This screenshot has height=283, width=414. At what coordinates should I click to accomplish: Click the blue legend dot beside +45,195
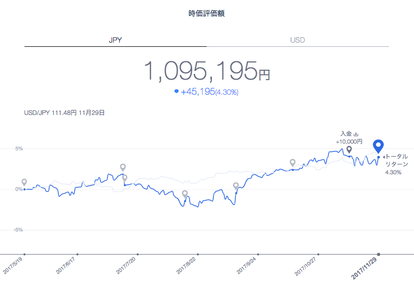(177, 91)
